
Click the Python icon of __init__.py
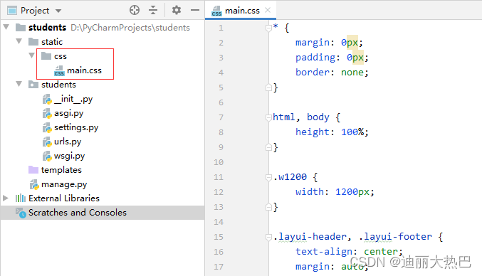click(47, 99)
